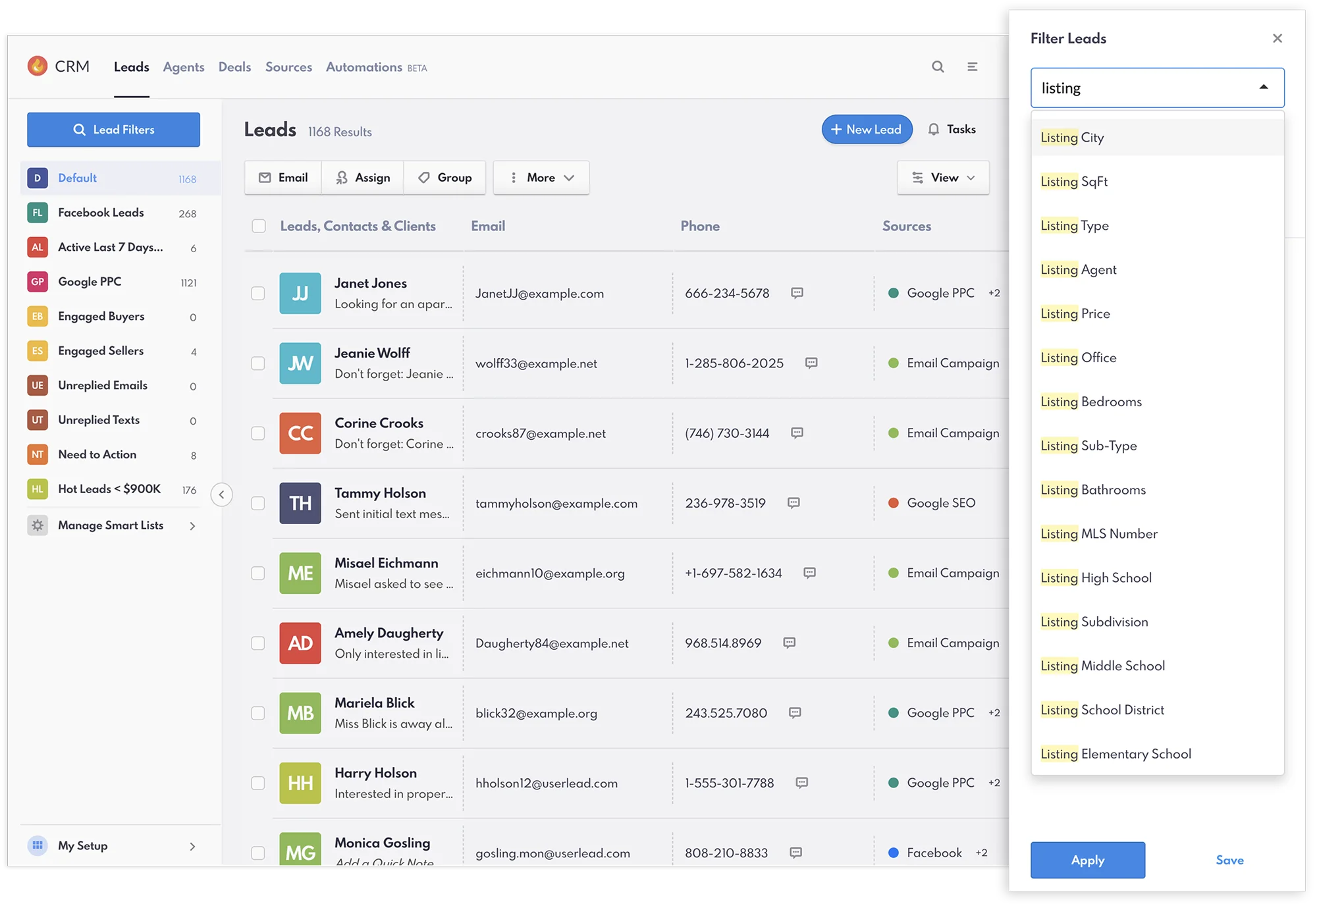This screenshot has height=904, width=1317.
Task: Click the New Lead button
Action: pyautogui.click(x=867, y=129)
